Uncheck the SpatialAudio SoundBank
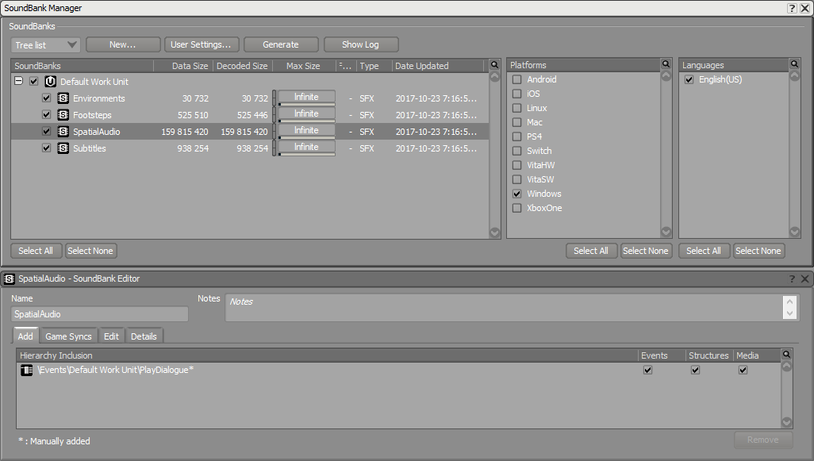This screenshot has height=461, width=814. pyautogui.click(x=46, y=132)
